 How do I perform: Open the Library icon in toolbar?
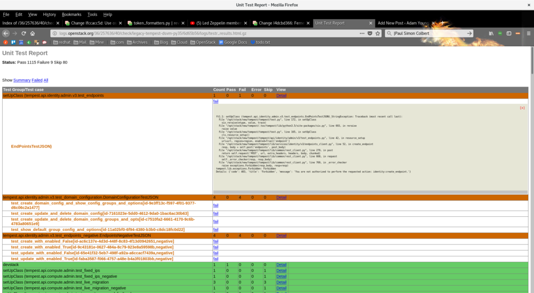(x=491, y=33)
